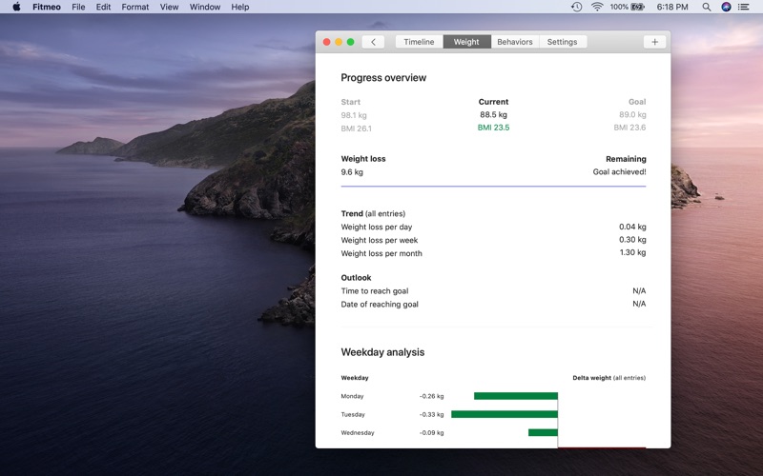763x476 pixels.
Task: Check the battery status icon
Action: [637, 7]
